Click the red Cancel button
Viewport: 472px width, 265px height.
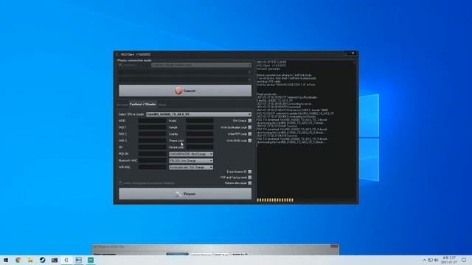185,91
